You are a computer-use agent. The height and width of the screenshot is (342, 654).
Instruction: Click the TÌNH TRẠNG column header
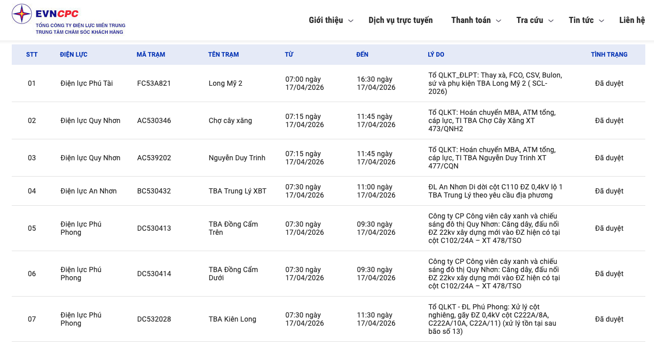(609, 55)
